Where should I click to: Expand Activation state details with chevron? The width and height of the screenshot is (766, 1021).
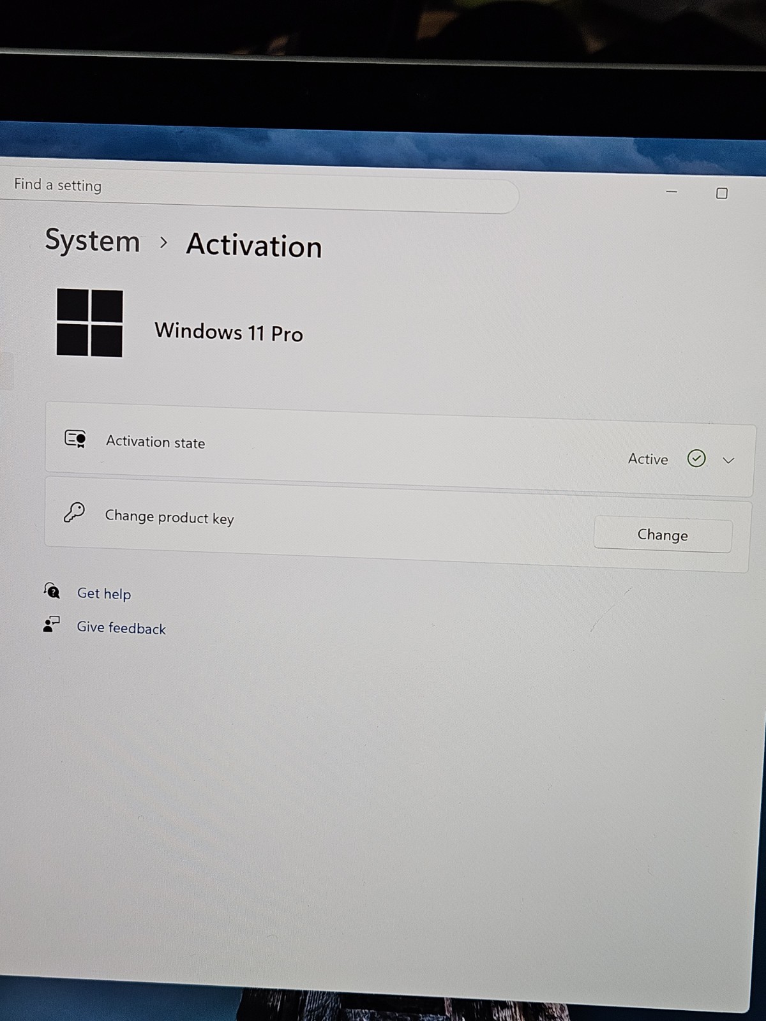[x=728, y=460]
